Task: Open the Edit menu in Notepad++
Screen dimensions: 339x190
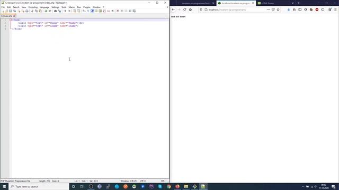Action: (8, 7)
